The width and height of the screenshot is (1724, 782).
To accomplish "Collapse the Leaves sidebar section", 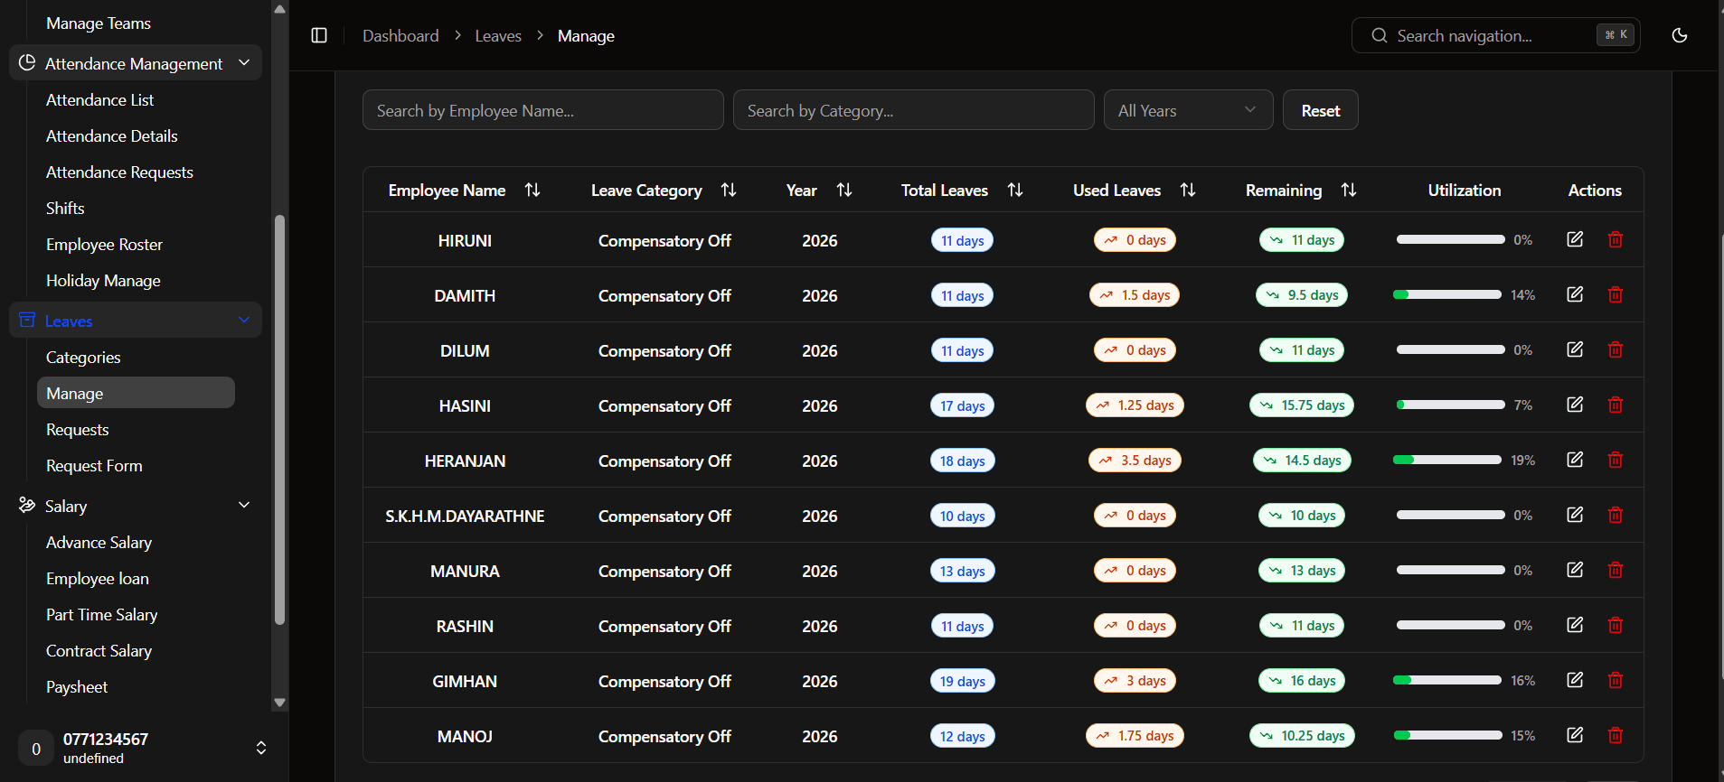I will coord(136,321).
